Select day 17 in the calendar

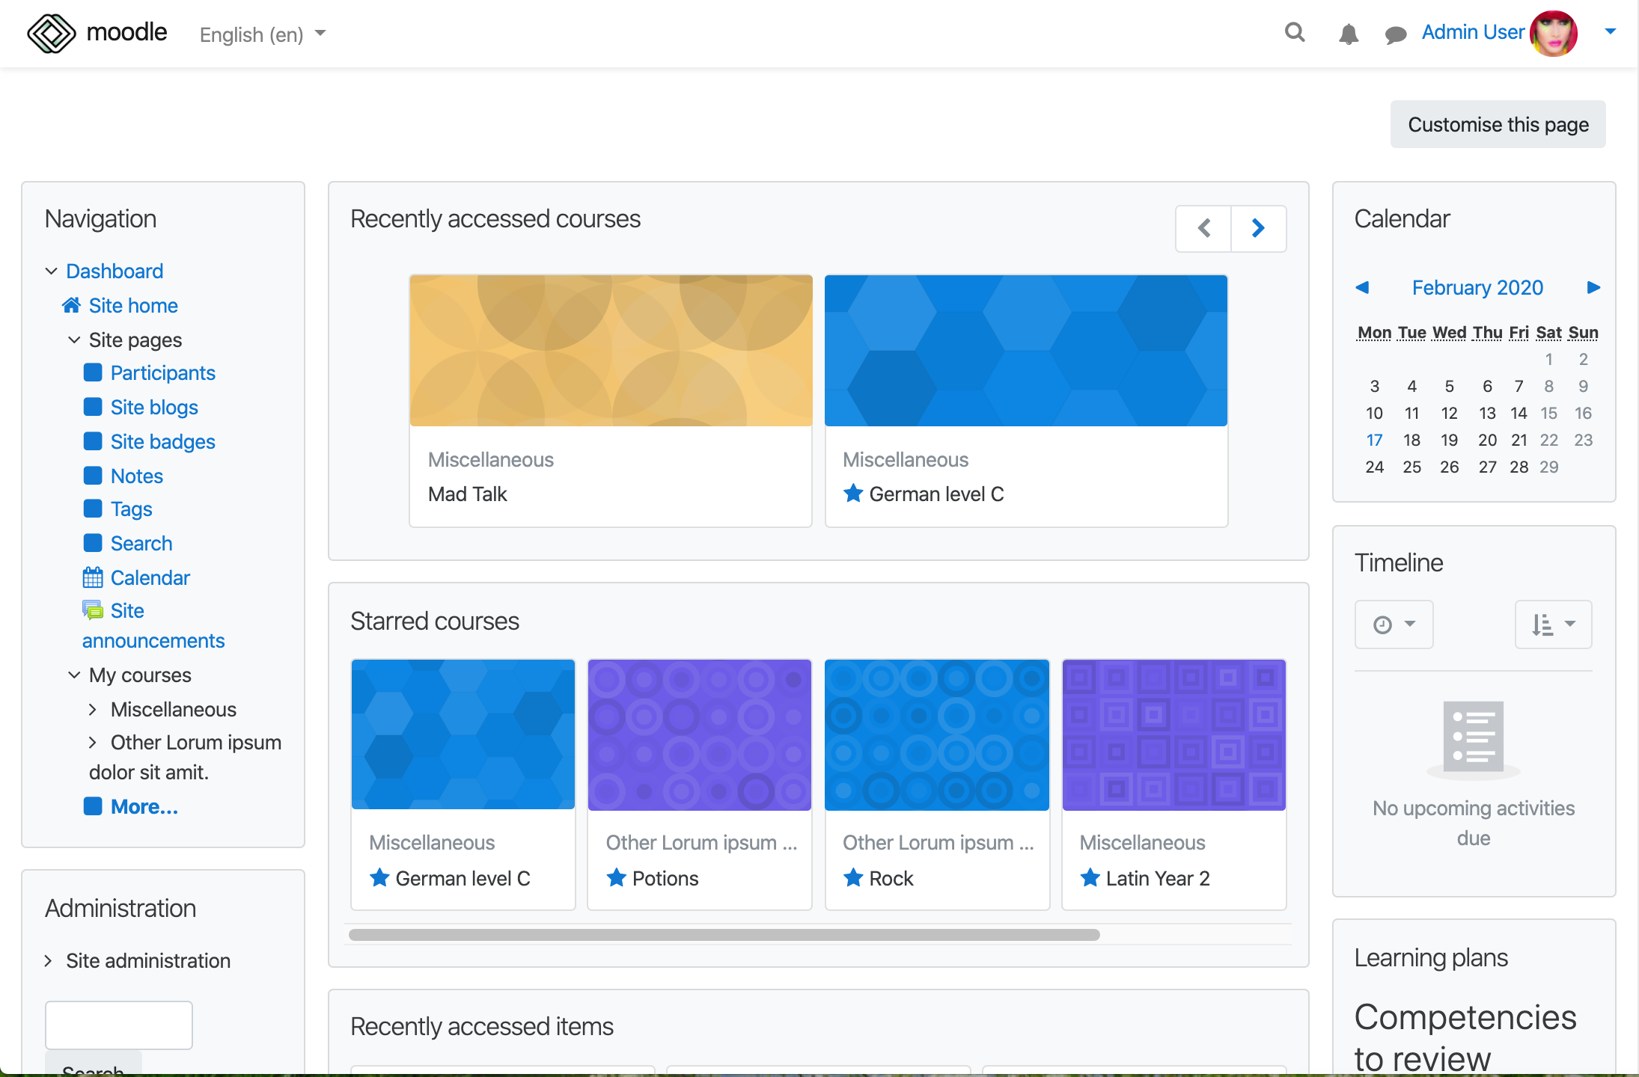point(1374,440)
